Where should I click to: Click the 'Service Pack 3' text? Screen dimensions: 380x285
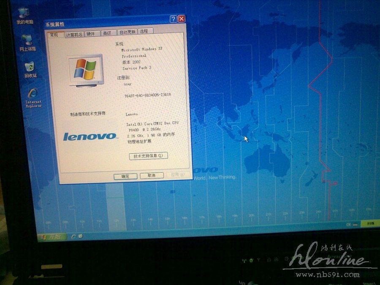click(137, 68)
